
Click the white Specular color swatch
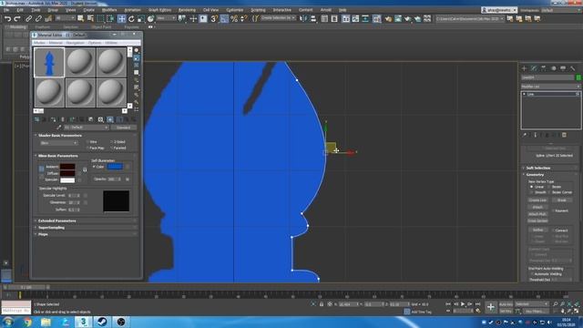tap(67, 180)
